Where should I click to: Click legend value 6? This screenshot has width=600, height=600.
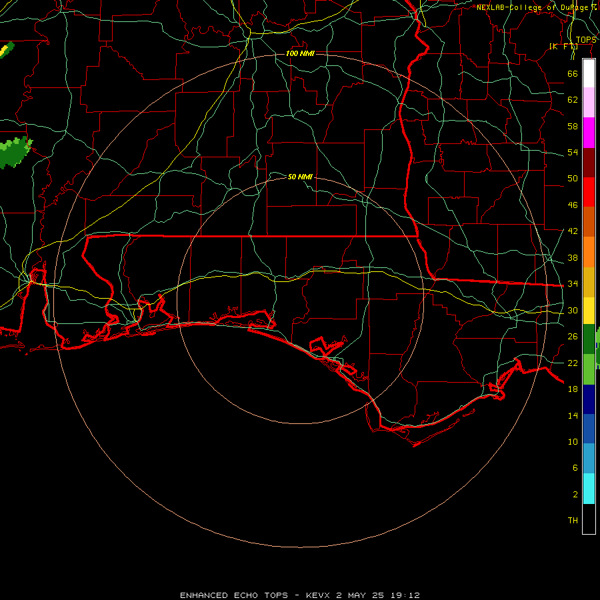[x=575, y=468]
